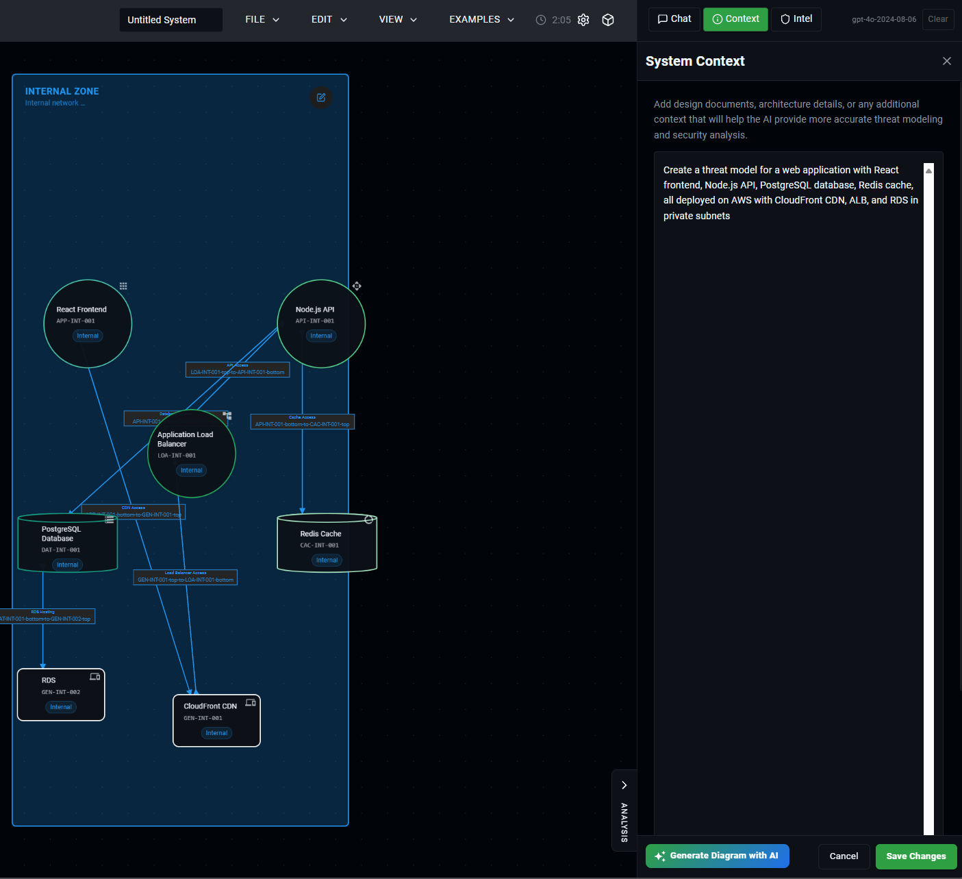Select the 3D cube view icon

[x=607, y=20]
